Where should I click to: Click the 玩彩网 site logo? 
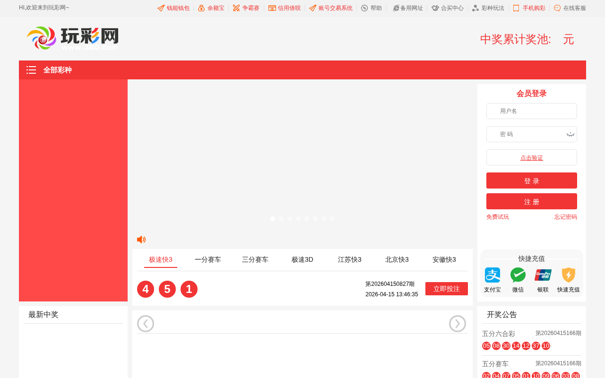[72, 38]
